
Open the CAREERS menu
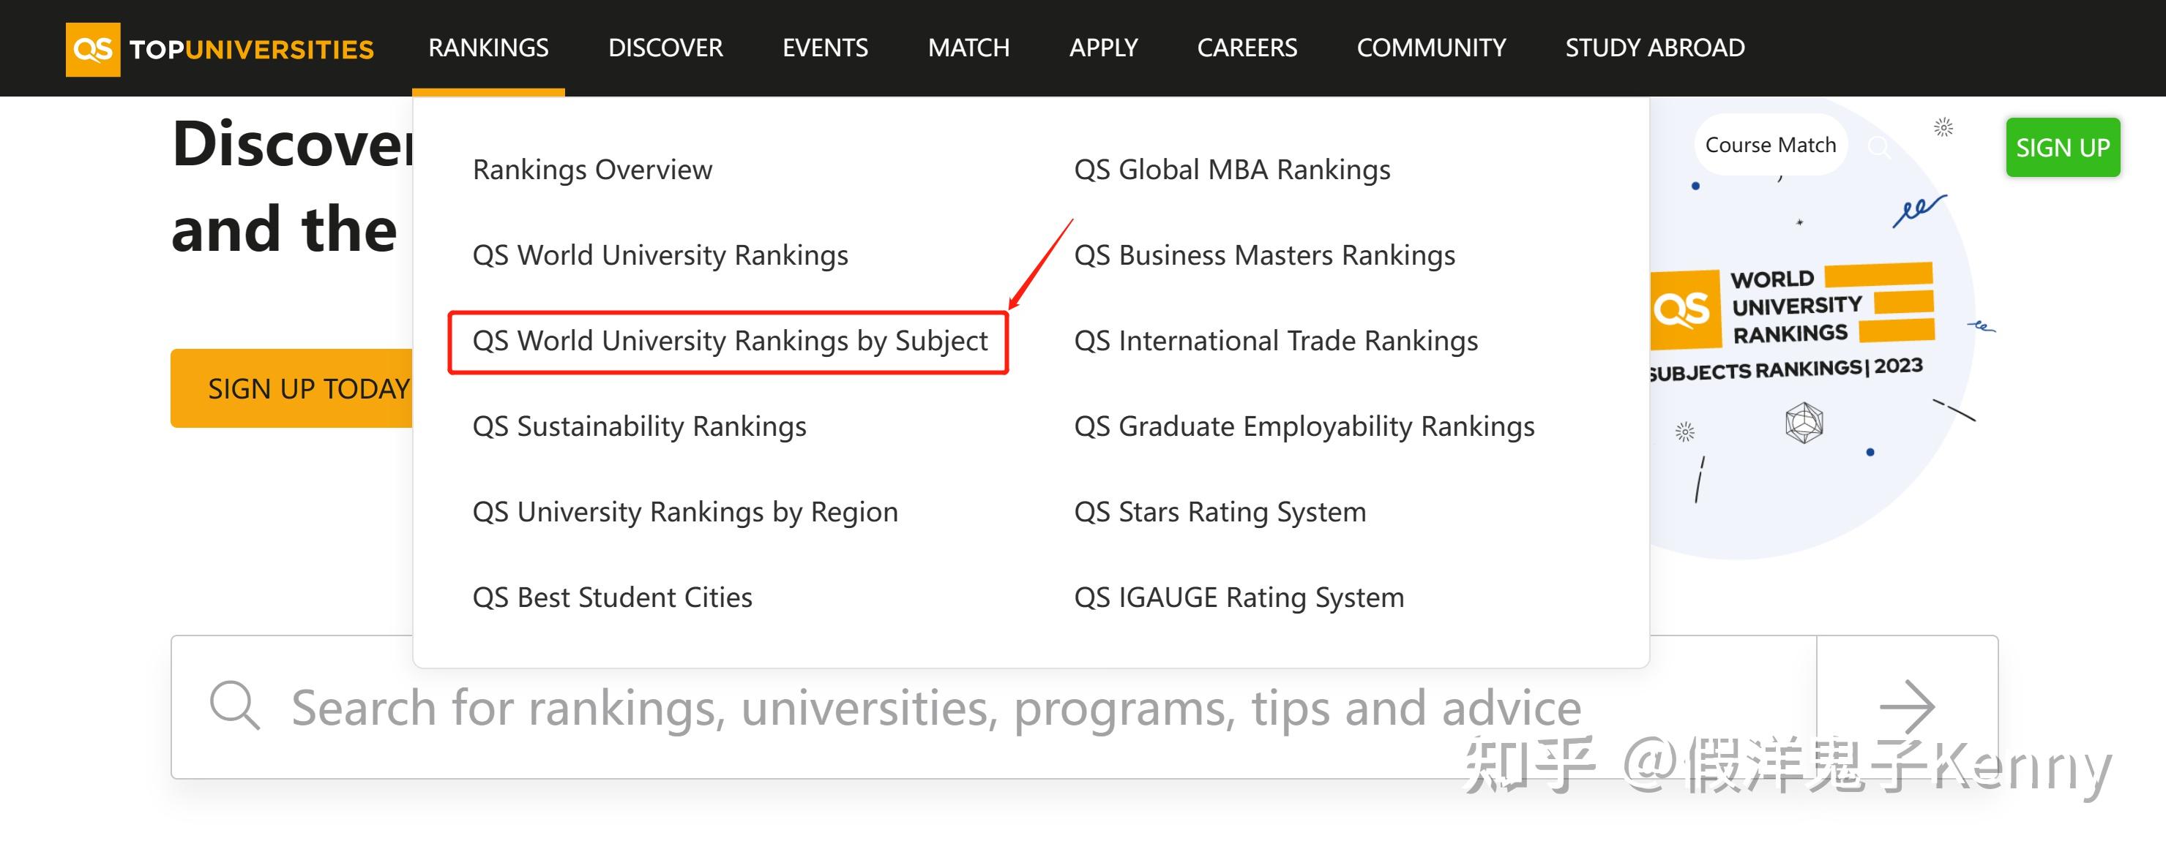tap(1247, 48)
